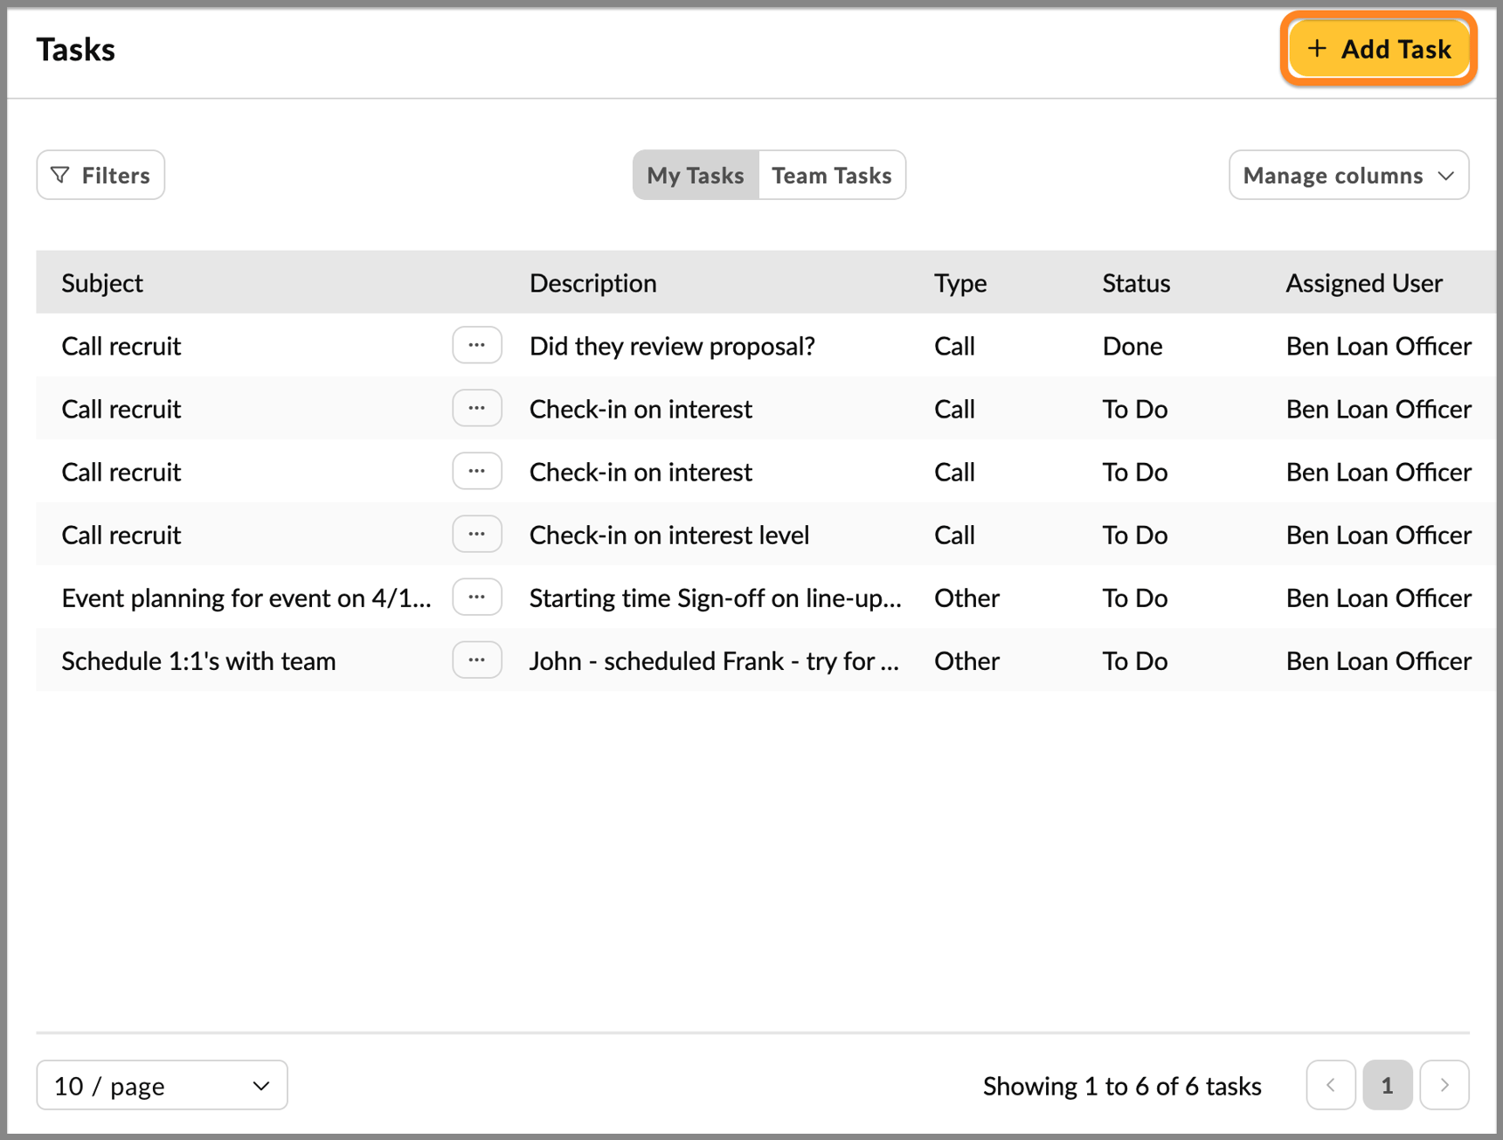Screen dimensions: 1503x1140
Task: Toggle the filters panel open
Action: point(100,175)
